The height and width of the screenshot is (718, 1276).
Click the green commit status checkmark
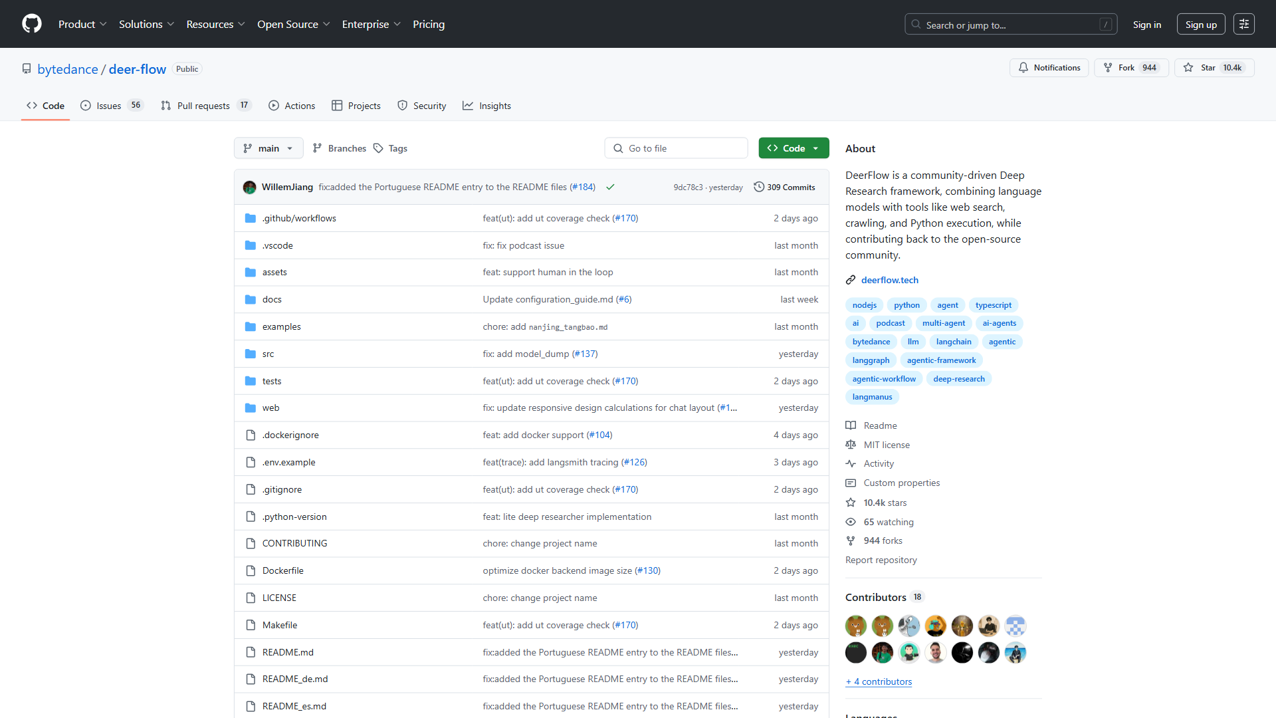pos(610,187)
